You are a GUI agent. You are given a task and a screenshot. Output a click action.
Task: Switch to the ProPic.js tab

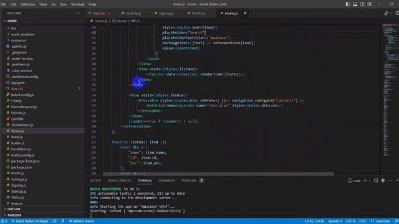tap(198, 13)
